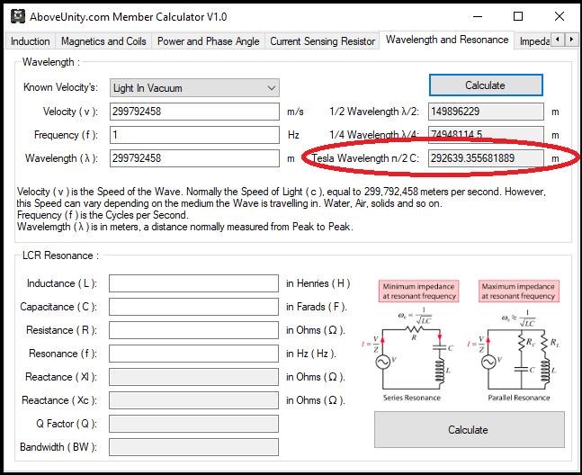Click the 'Known Velocity's:' label

60,87
